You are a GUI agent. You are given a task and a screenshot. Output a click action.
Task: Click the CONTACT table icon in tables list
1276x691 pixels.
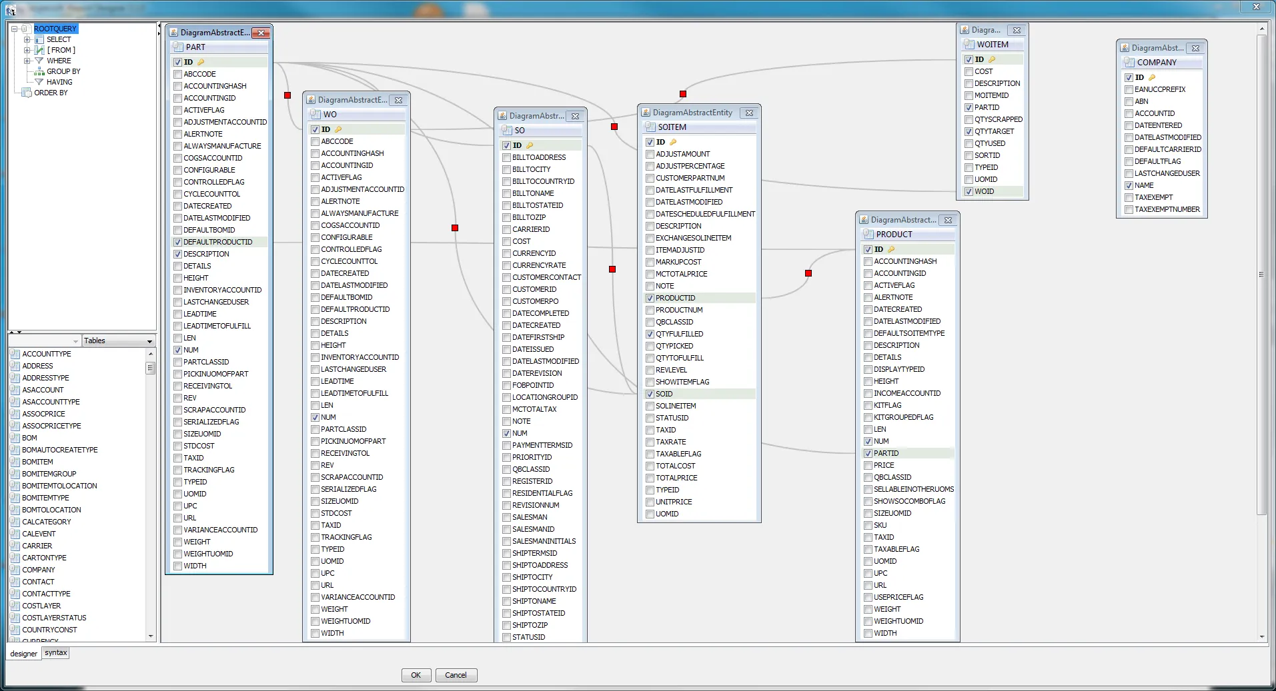tap(15, 582)
